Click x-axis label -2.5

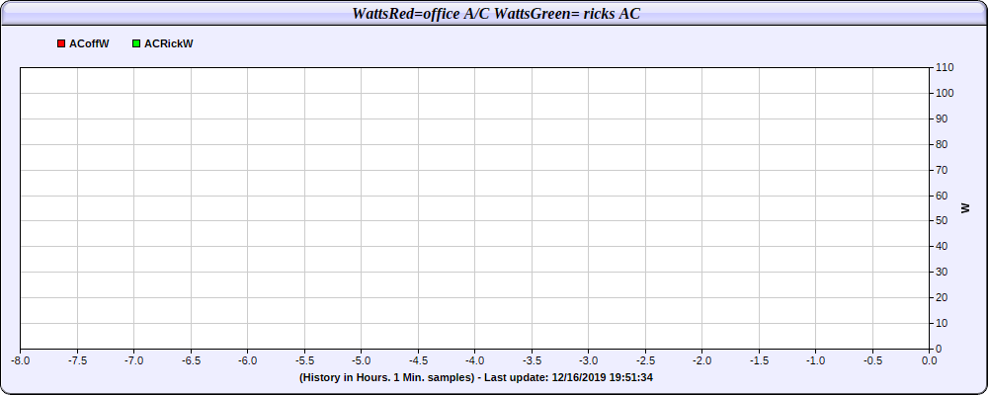point(645,361)
